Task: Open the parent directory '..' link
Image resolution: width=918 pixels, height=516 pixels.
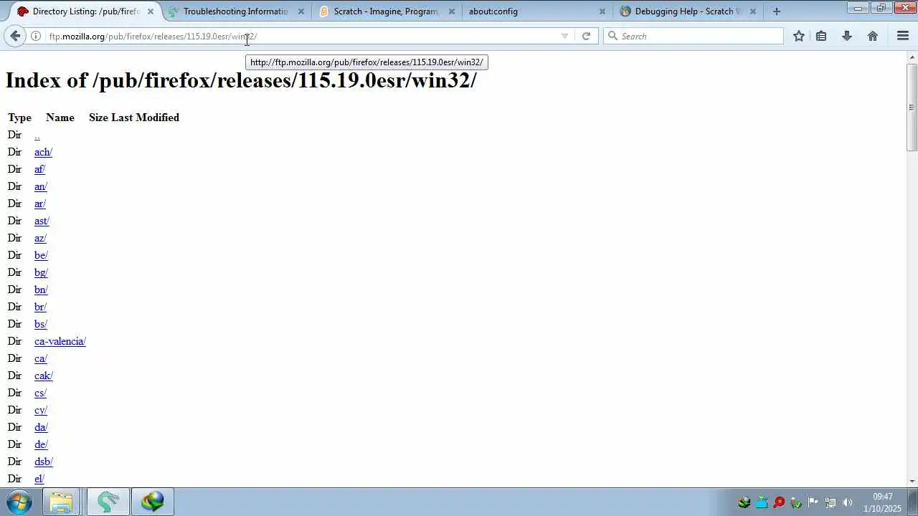Action: tap(37, 135)
